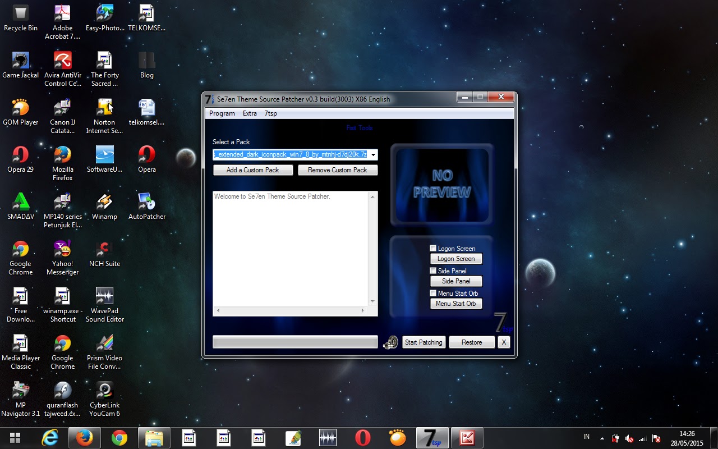Click inside the Welcome log text box
Viewport: 718px width, 449px height.
pyautogui.click(x=291, y=249)
